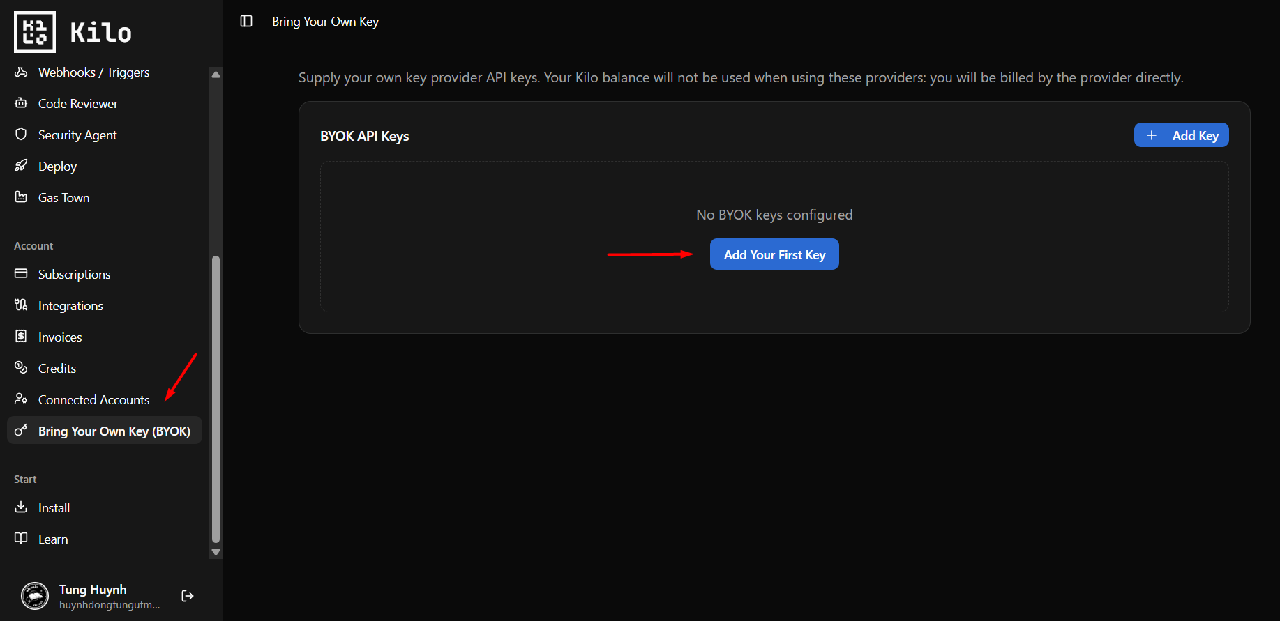
Task: Navigate to Gas Town
Action: point(105,198)
